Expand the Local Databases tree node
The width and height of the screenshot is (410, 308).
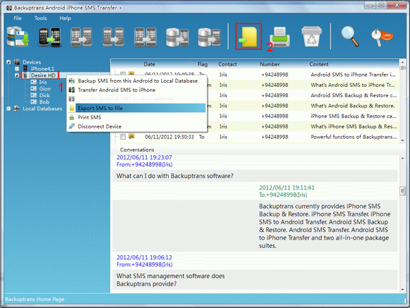(x=9, y=108)
